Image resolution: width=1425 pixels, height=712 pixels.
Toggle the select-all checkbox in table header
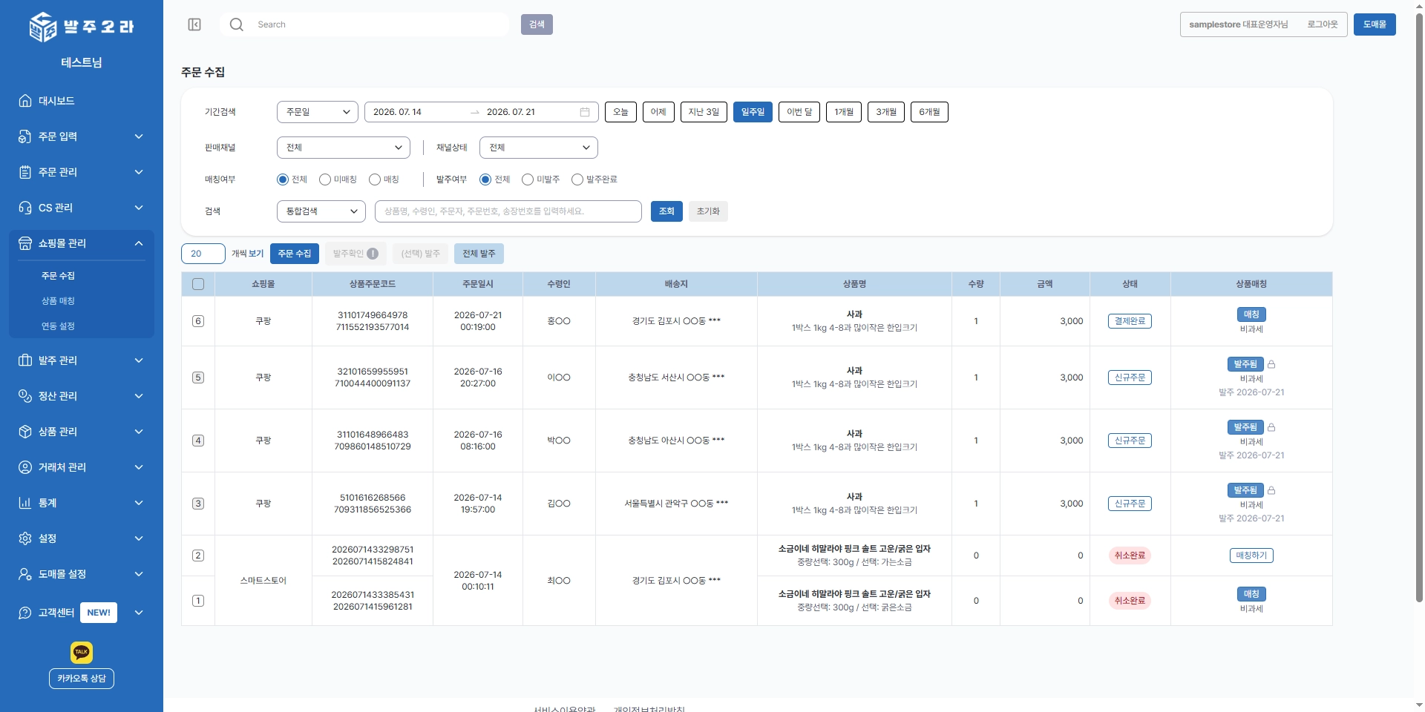[198, 284]
